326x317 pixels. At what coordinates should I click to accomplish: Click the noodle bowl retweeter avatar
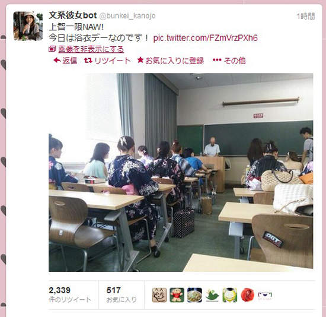[x=194, y=295]
